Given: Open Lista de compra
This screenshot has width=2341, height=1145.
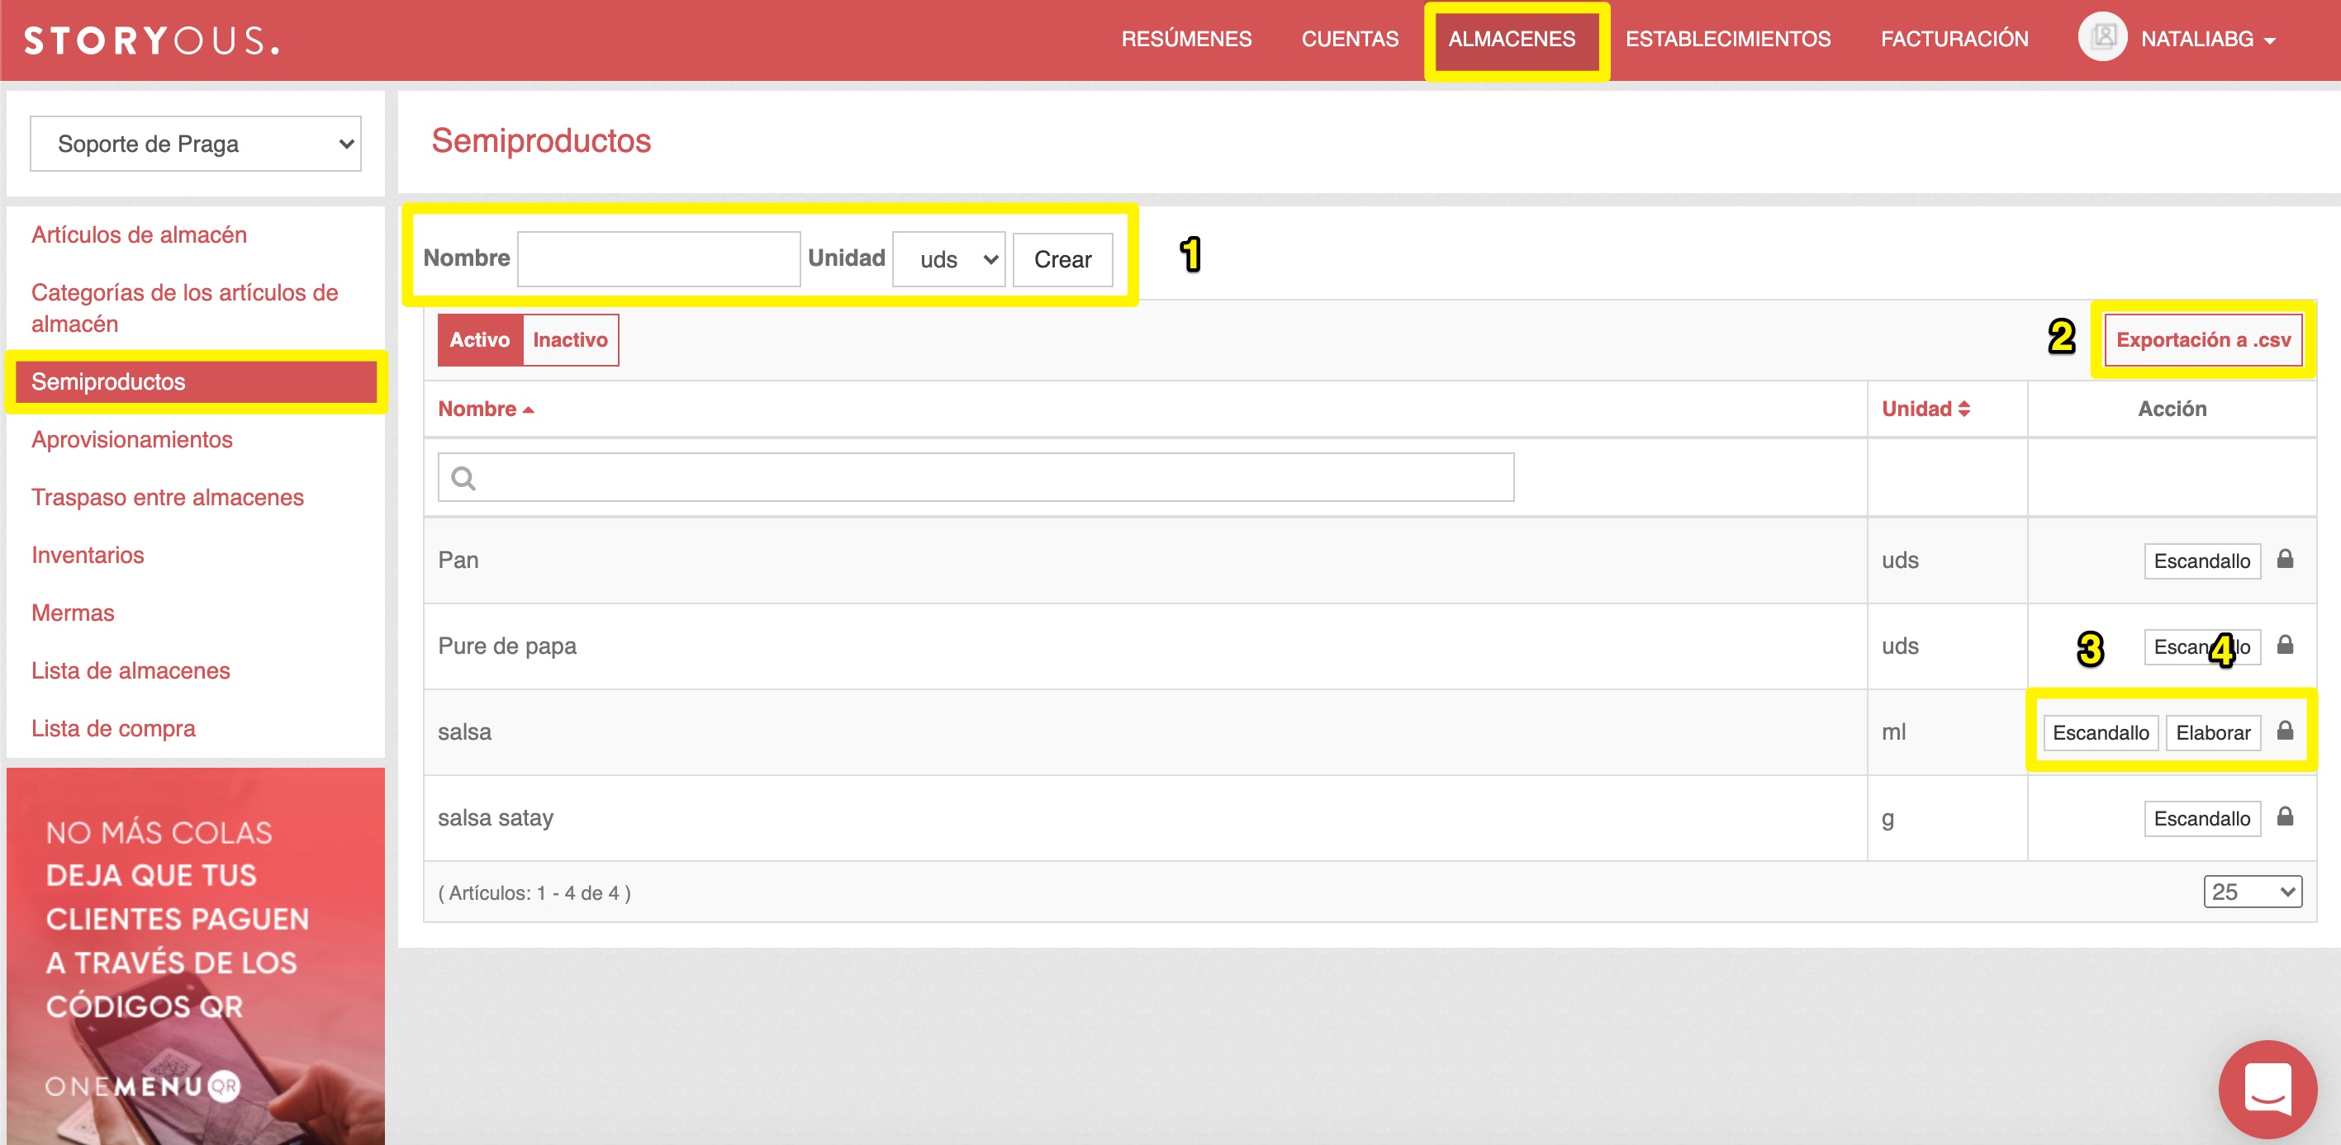Looking at the screenshot, I should click(114, 729).
